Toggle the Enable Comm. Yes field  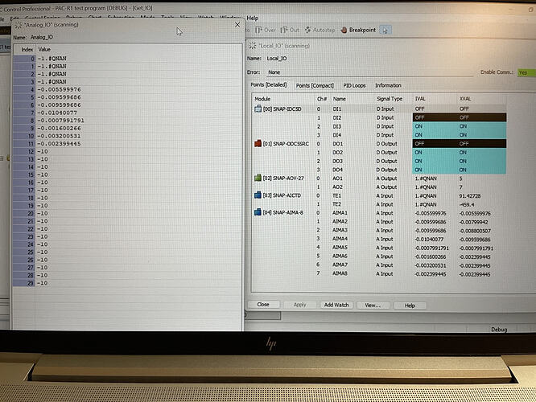coord(526,72)
